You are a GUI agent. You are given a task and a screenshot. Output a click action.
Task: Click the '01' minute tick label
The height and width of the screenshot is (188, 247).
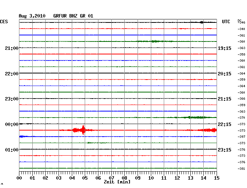[x=32, y=178]
